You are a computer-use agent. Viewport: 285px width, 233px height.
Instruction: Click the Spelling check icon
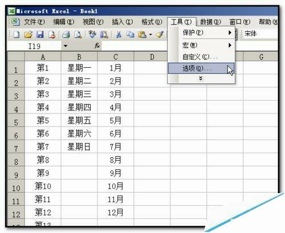(x=92, y=35)
